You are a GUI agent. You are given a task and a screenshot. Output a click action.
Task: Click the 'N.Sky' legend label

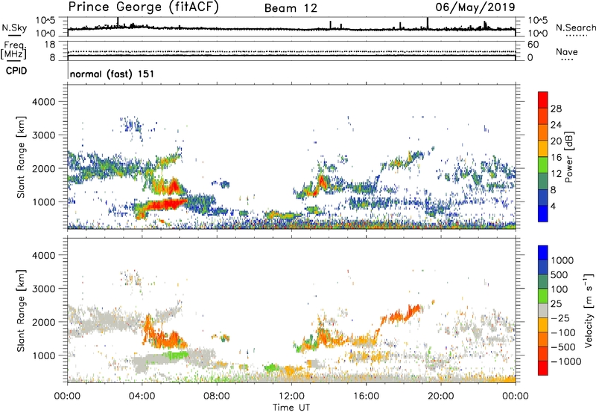(x=14, y=28)
